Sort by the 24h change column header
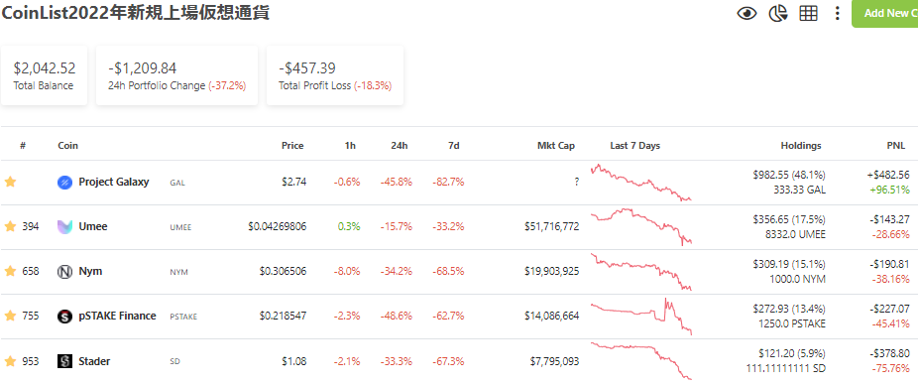 (400, 146)
